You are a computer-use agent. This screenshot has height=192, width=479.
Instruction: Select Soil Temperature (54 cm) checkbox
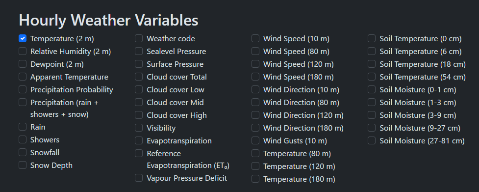(372, 77)
